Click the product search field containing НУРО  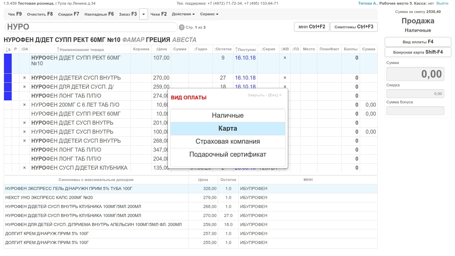click(91, 27)
